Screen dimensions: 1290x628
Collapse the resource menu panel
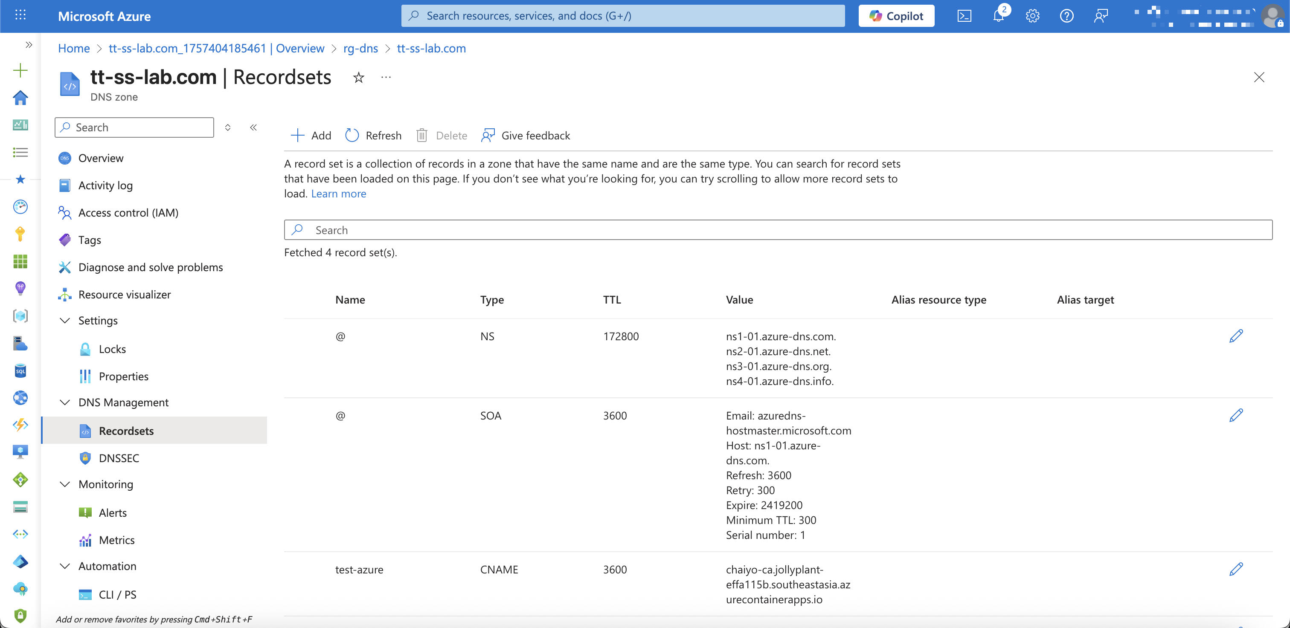pyautogui.click(x=253, y=127)
